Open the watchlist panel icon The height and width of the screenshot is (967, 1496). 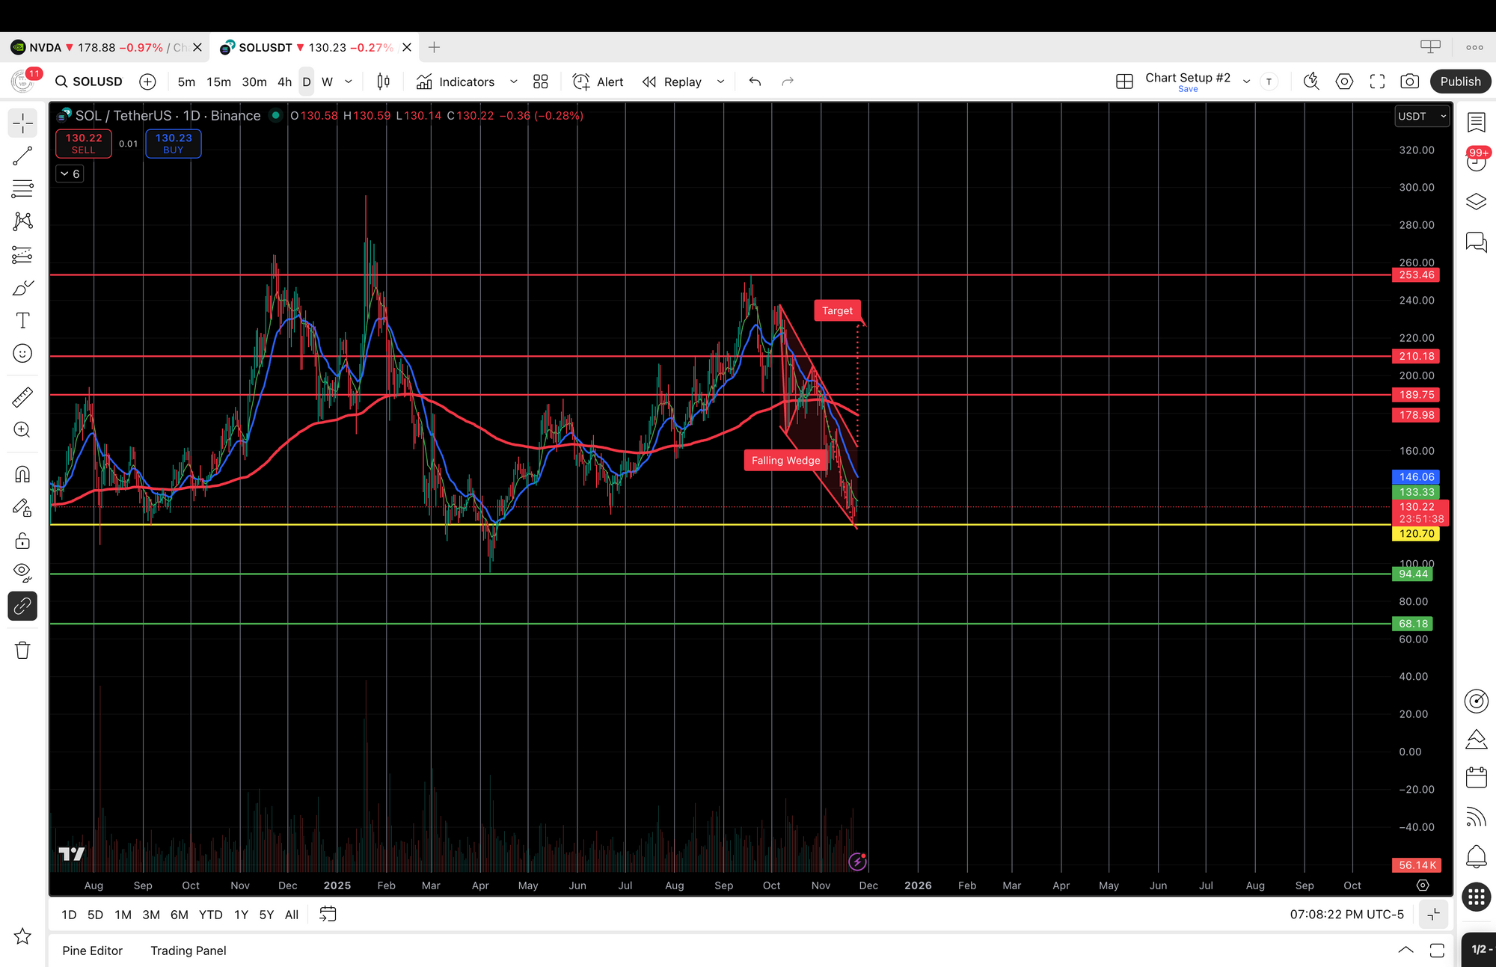[x=1476, y=123]
